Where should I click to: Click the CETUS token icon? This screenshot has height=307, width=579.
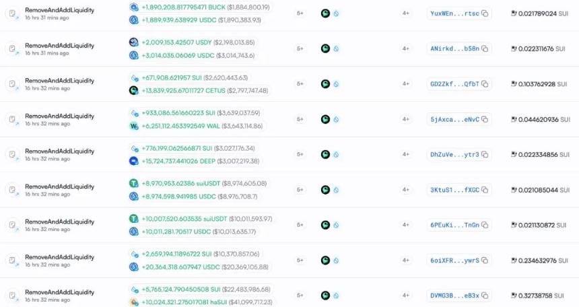coord(134,90)
